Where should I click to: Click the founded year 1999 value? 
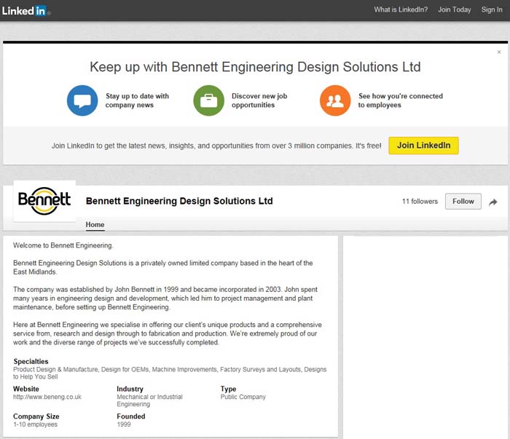[124, 424]
